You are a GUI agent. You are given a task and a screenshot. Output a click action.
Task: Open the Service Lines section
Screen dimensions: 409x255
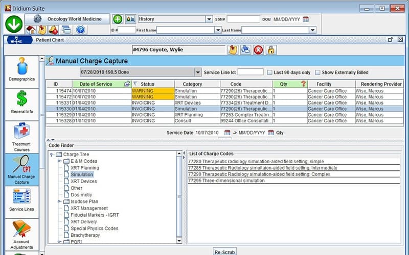coord(21,202)
